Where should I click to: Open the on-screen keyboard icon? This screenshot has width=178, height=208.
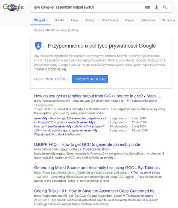[148, 7]
